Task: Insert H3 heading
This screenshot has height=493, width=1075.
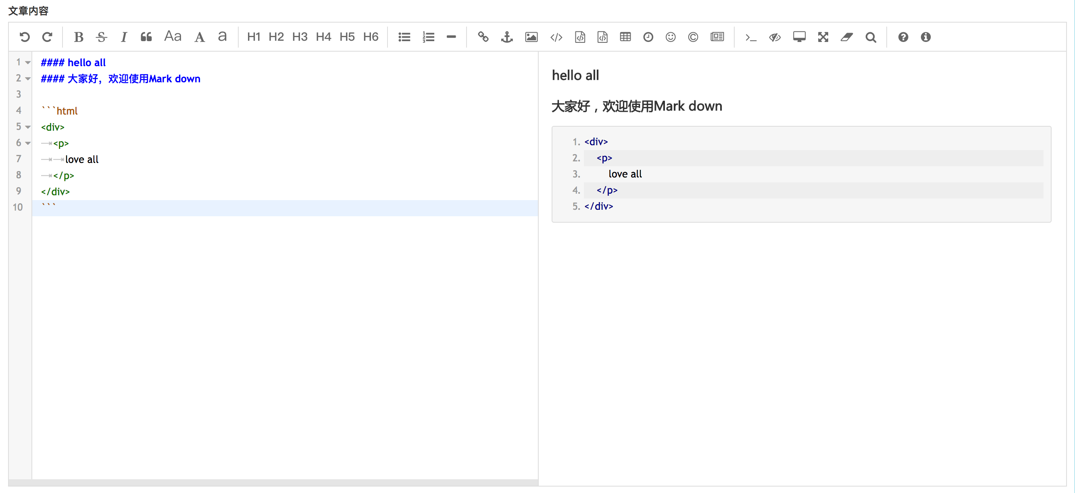Action: [x=300, y=37]
